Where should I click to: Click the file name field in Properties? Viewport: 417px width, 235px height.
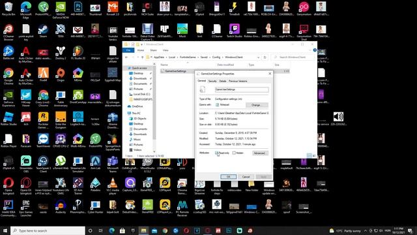coord(242,89)
